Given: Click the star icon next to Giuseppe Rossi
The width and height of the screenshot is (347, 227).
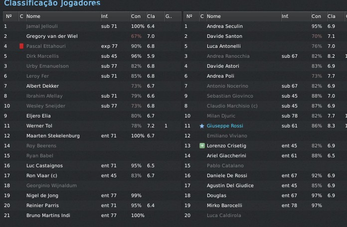Looking at the screenshot, I should point(201,126).
